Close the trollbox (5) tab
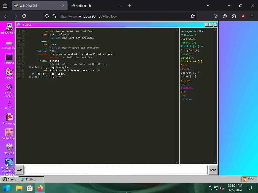The width and height of the screenshot is (258, 193). click(120, 6)
